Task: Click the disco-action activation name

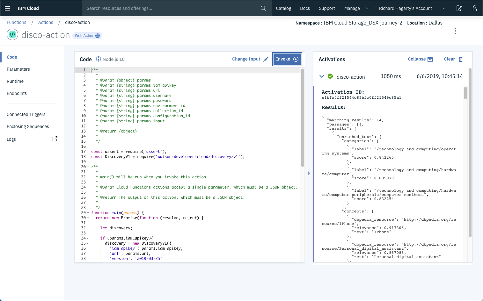Action: [x=351, y=77]
